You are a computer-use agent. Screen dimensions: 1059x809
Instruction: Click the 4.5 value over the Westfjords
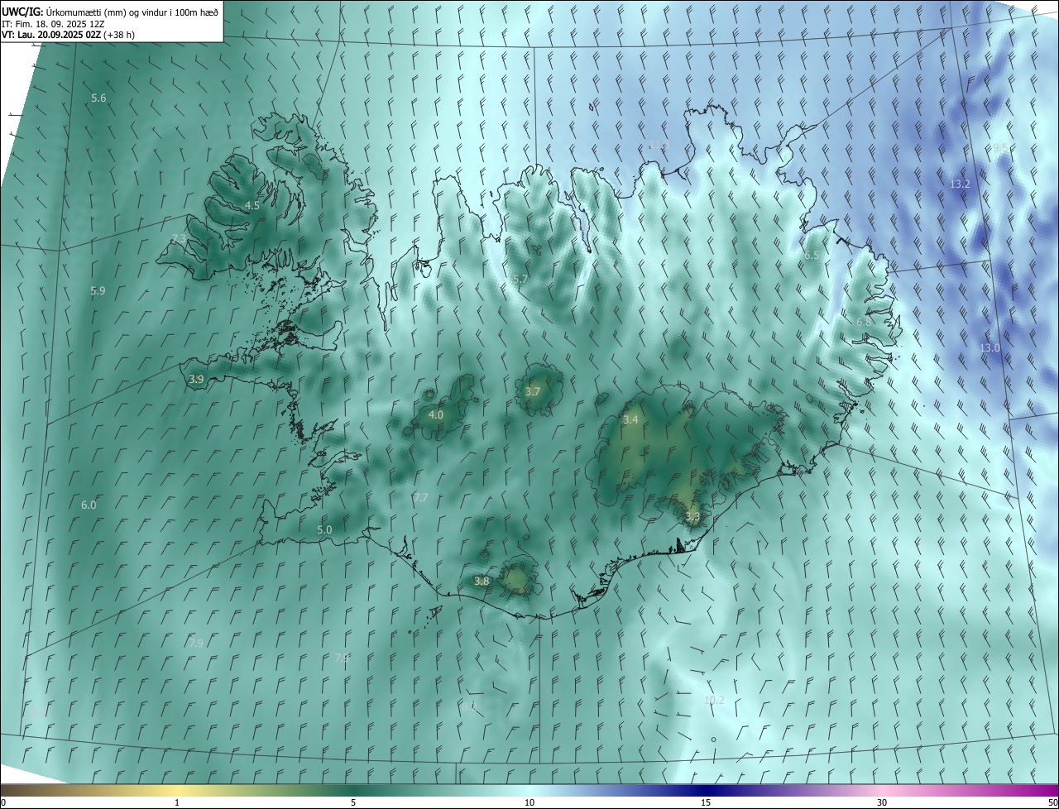(252, 205)
